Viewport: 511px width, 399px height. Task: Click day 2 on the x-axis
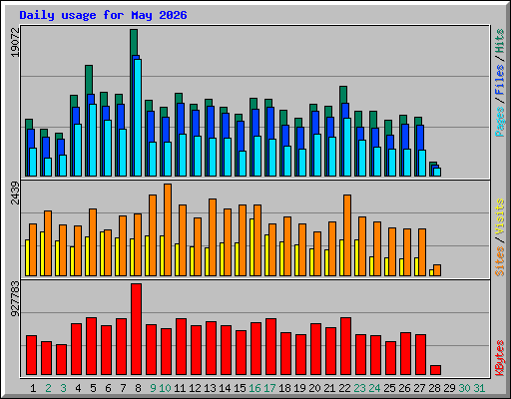coord(48,388)
